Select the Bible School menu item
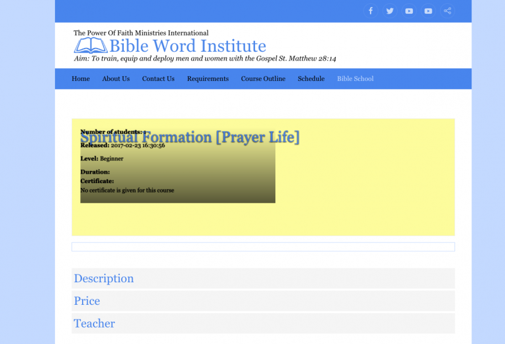This screenshot has height=344, width=505. pyautogui.click(x=355, y=79)
